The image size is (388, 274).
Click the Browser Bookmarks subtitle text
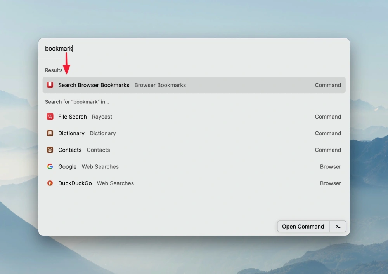click(160, 85)
